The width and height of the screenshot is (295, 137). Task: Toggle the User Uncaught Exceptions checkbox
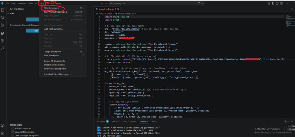(x=13, y=136)
